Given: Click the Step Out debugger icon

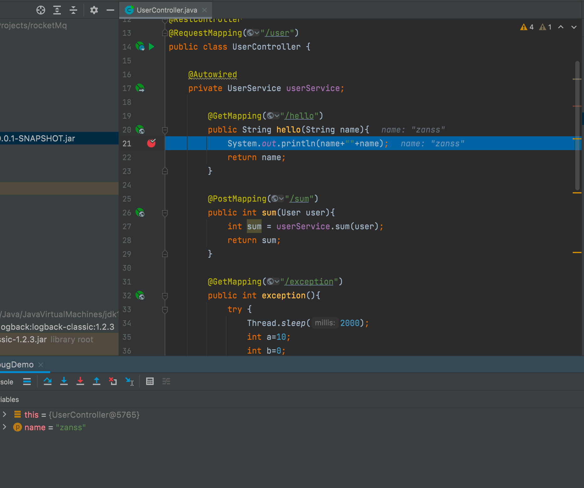Looking at the screenshot, I should click(x=97, y=381).
